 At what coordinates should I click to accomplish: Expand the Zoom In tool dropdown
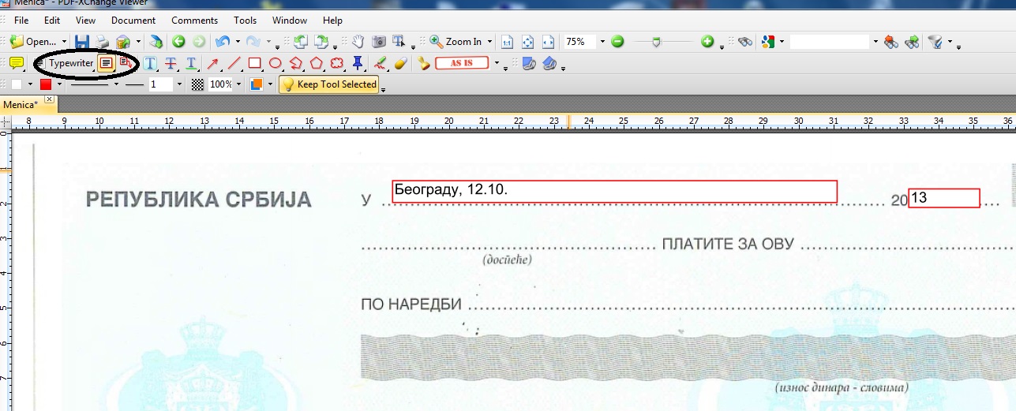(489, 42)
